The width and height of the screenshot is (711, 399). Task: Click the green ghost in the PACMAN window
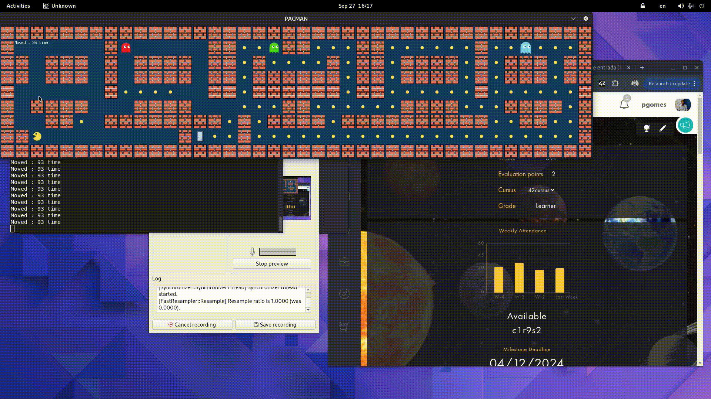[x=274, y=48]
